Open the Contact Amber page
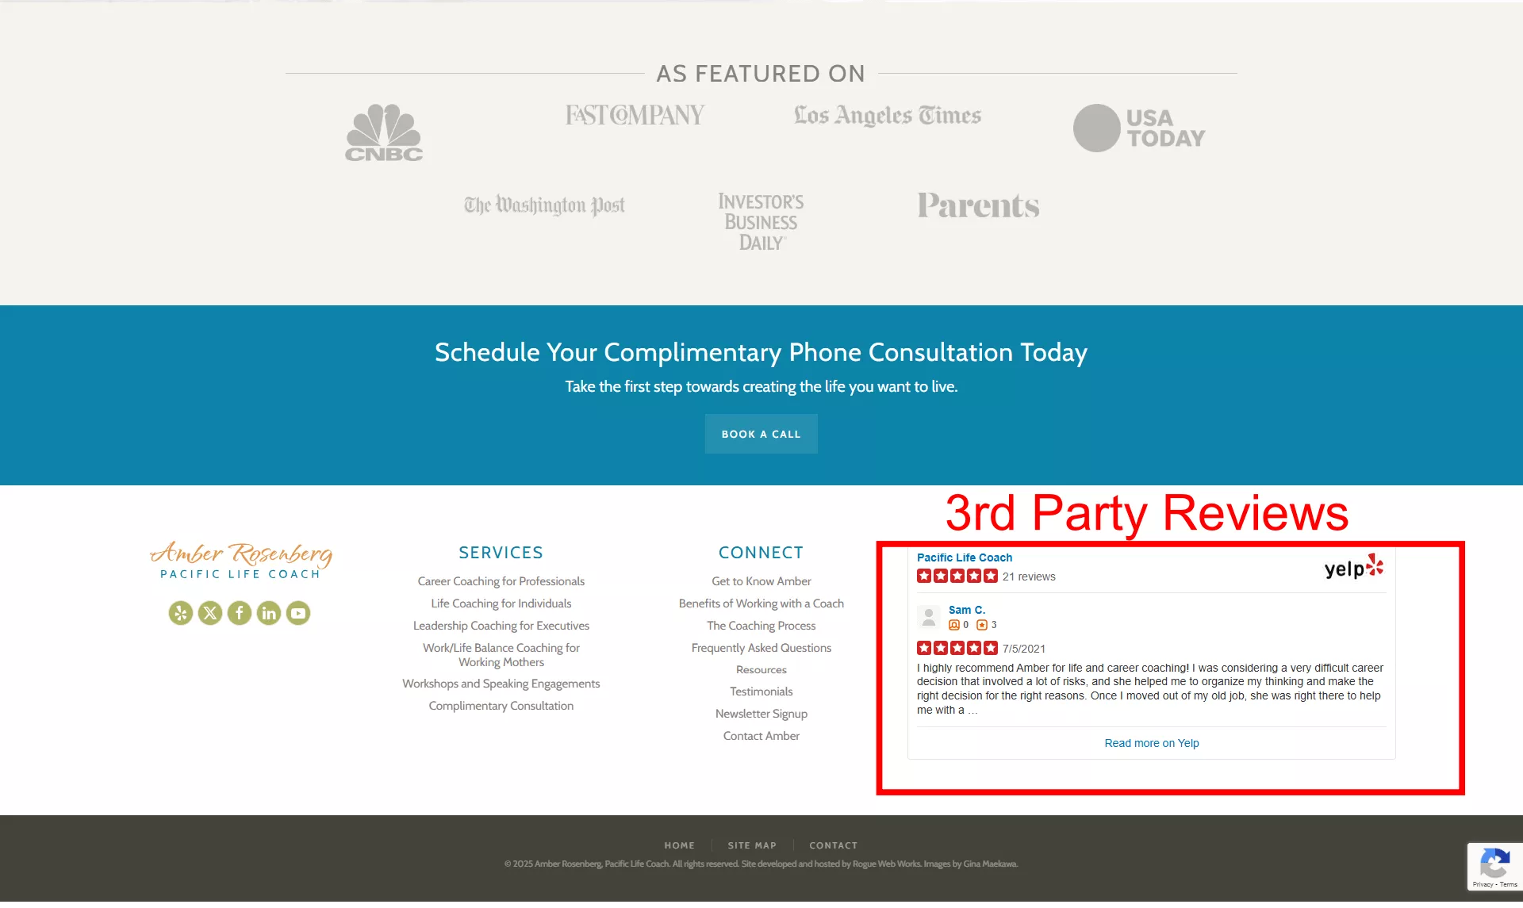 760,735
